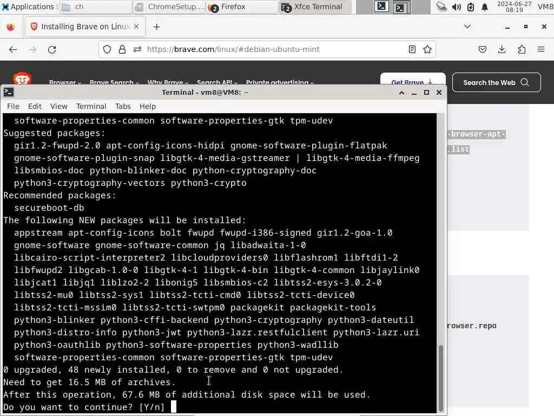
Task: Click the second terminal launcher icon in panel
Action: [401, 6]
